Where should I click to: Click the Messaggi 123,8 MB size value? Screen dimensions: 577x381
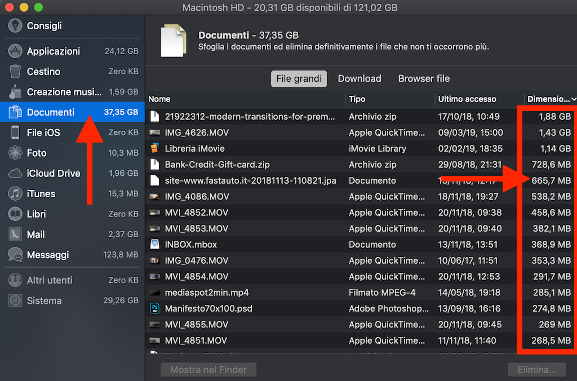tap(121, 255)
